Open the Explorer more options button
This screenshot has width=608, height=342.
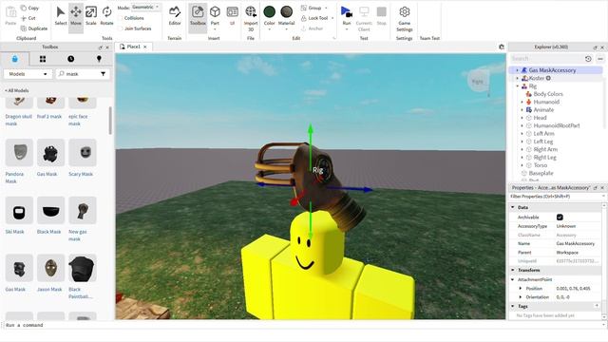pyautogui.click(x=600, y=59)
